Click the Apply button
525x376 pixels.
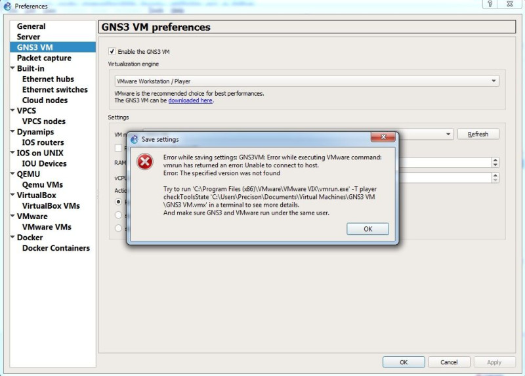point(494,362)
